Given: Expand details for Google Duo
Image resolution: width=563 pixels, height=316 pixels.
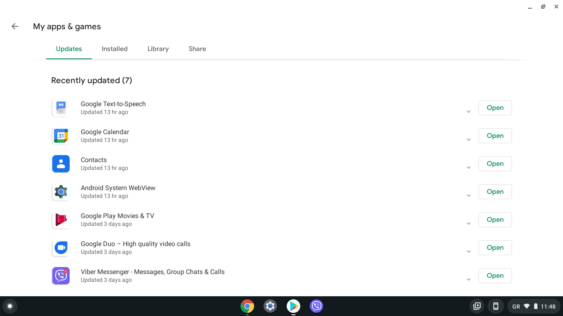Looking at the screenshot, I should click(x=469, y=252).
